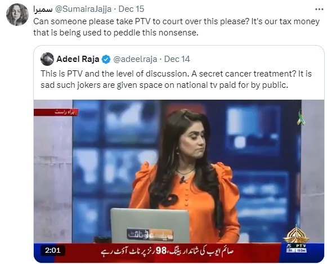Click Adeel Raja's small profile avatar
Viewport: 327px width, 264px height.
point(47,59)
